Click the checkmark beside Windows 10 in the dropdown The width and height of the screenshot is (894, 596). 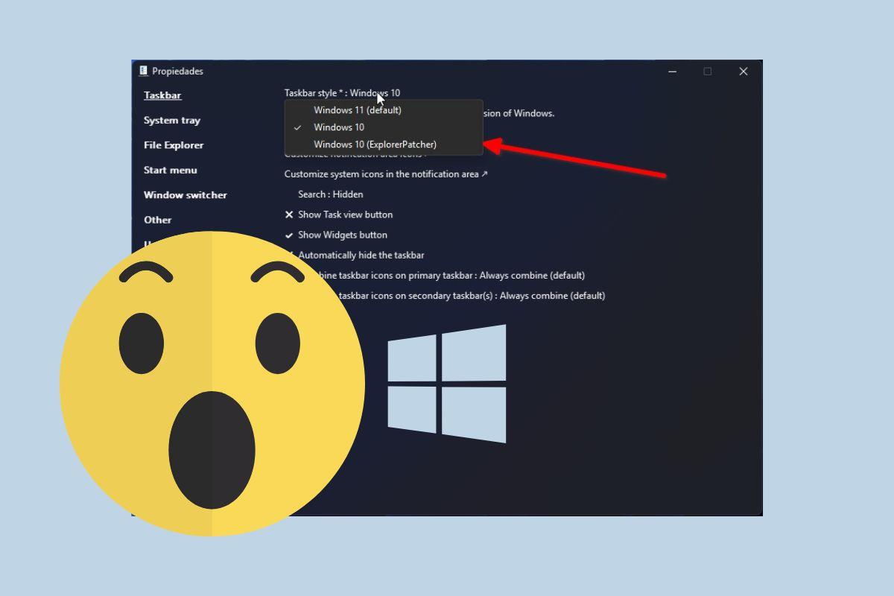(x=297, y=127)
